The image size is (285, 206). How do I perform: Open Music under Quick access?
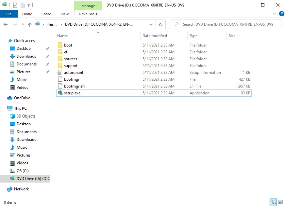tap(22, 79)
